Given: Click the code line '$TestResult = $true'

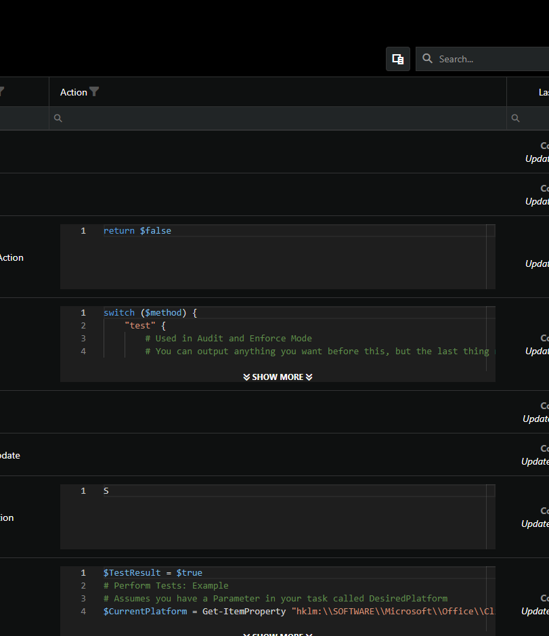Looking at the screenshot, I should coord(153,573).
